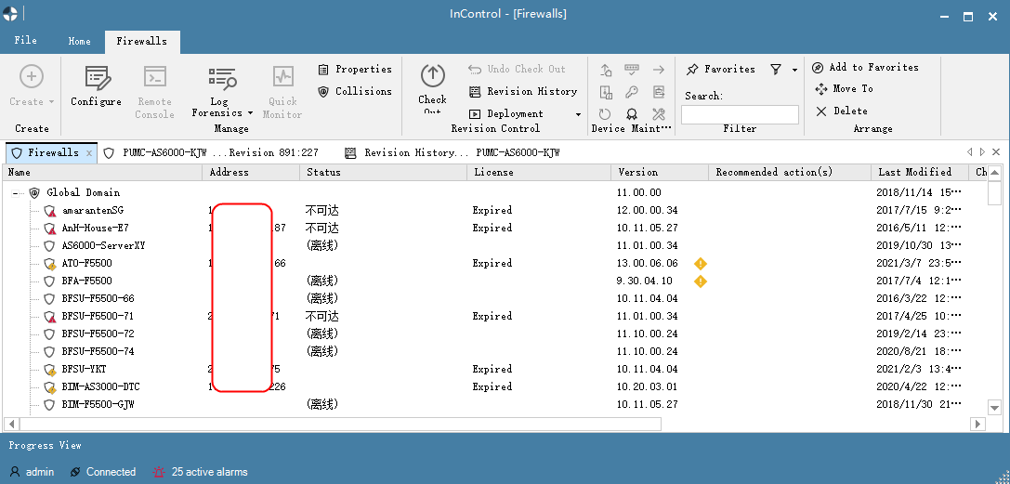The width and height of the screenshot is (1010, 484).
Task: Click the restart circular arrow icon
Action: point(605,114)
